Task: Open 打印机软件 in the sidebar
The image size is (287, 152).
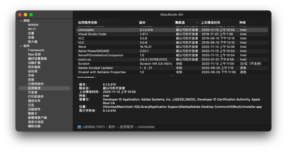Action: pyautogui.click(x=36, y=97)
